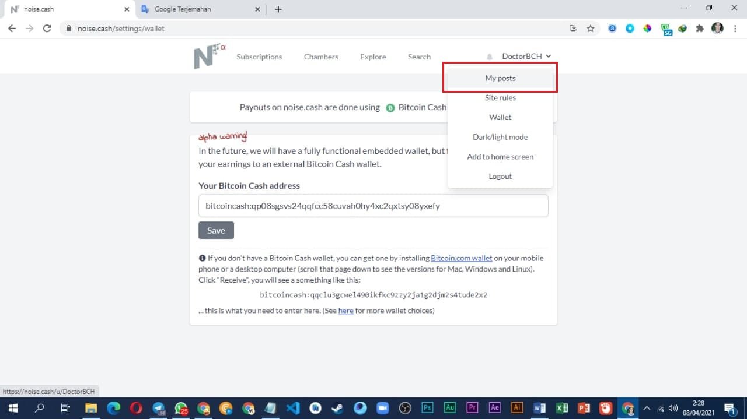Open Excel from the taskbar
Screen dimensions: 747x419
point(561,408)
